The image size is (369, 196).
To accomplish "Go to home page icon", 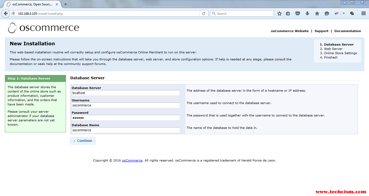I will point(317,13).
